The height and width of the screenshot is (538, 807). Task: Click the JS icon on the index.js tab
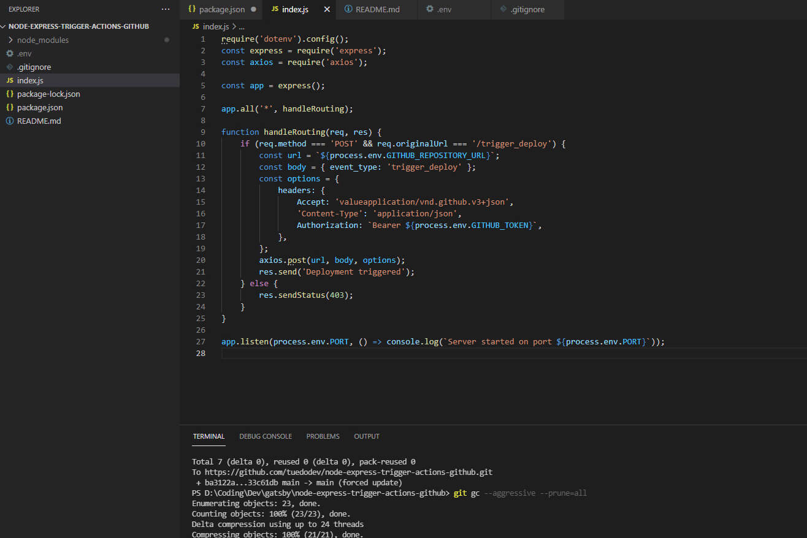click(x=274, y=9)
